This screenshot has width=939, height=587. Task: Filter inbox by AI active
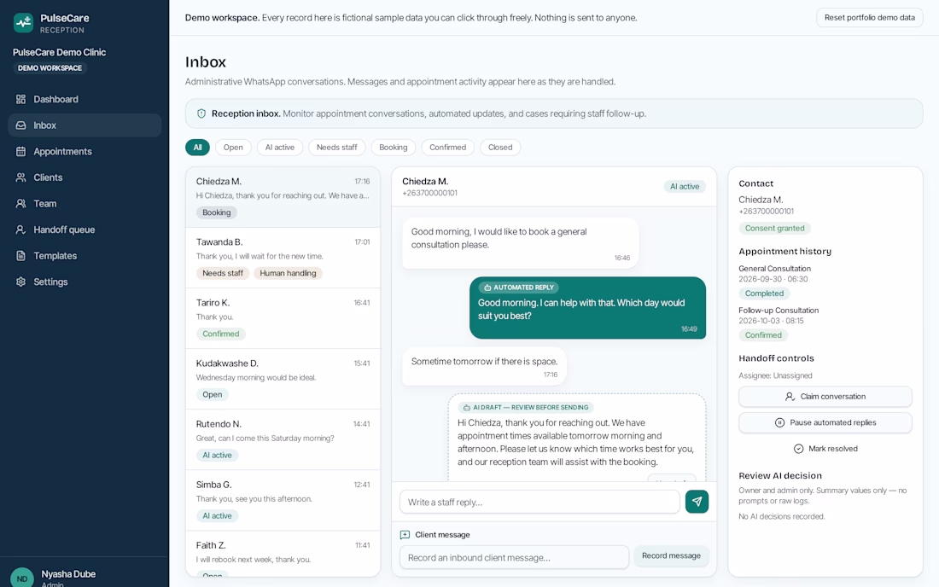point(280,148)
